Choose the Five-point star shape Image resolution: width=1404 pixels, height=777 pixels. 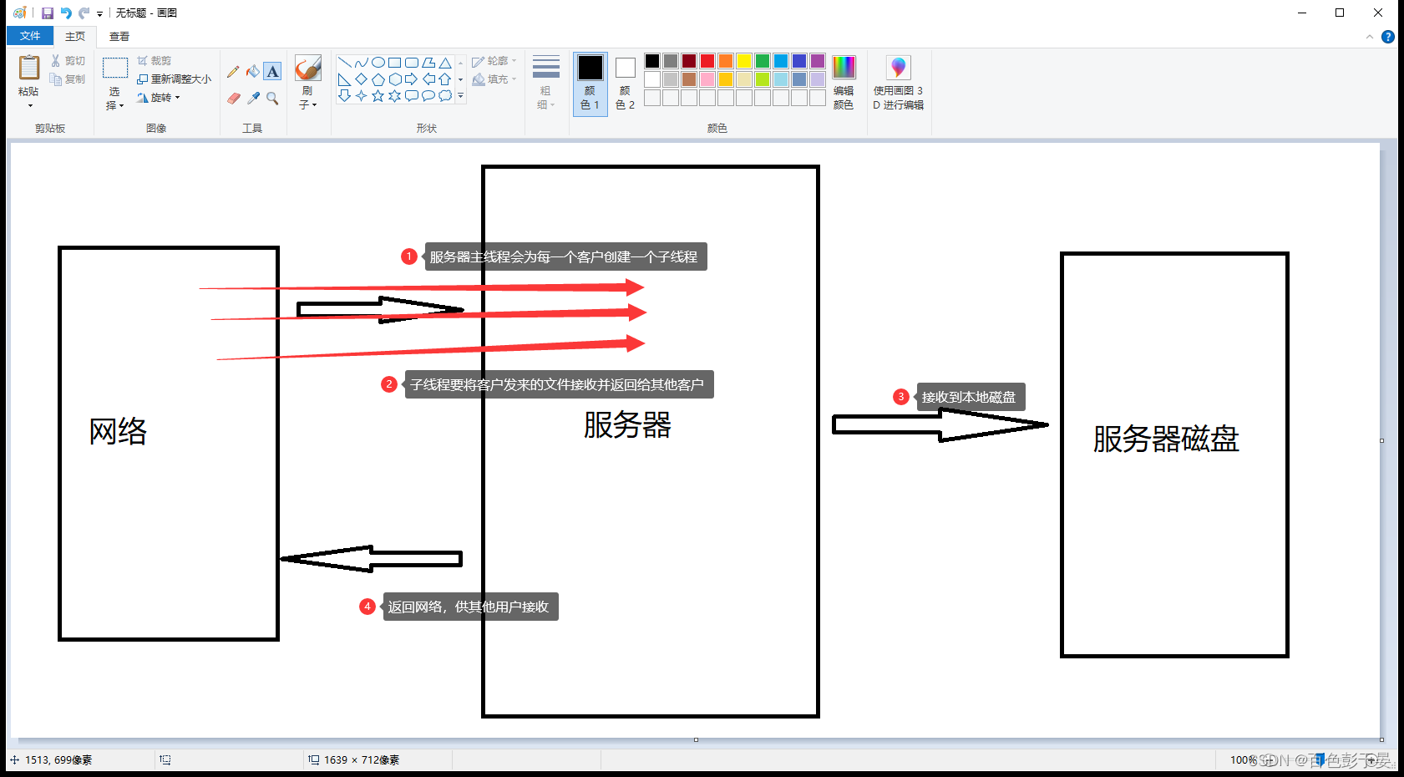point(378,96)
